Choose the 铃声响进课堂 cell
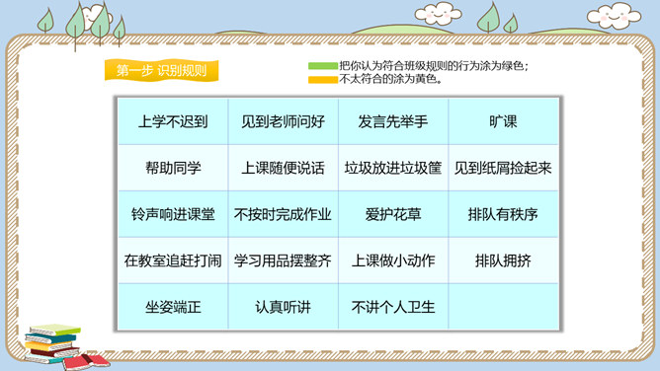 173,214
